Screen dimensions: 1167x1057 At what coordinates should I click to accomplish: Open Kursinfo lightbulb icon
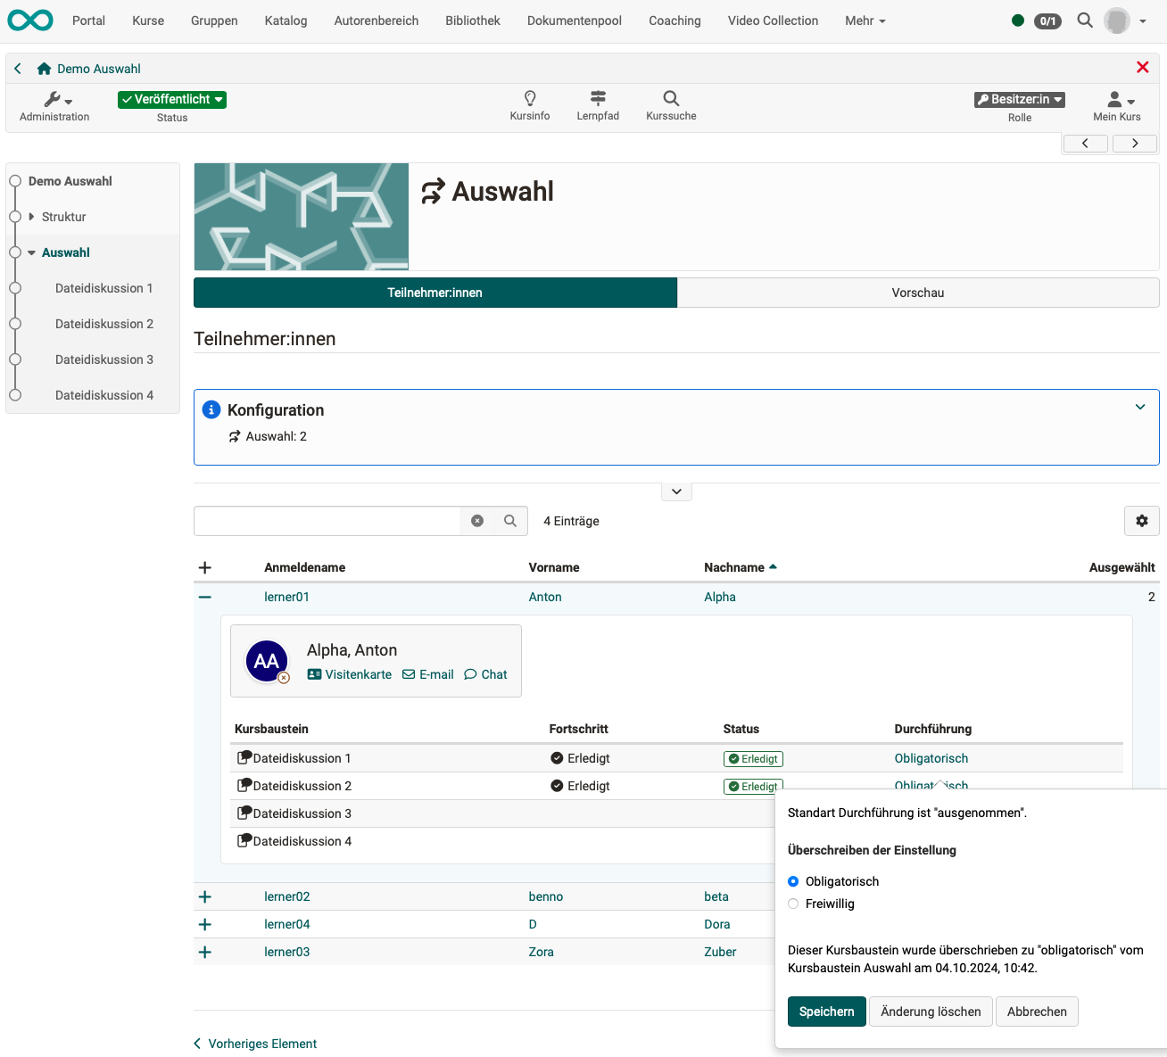530,98
